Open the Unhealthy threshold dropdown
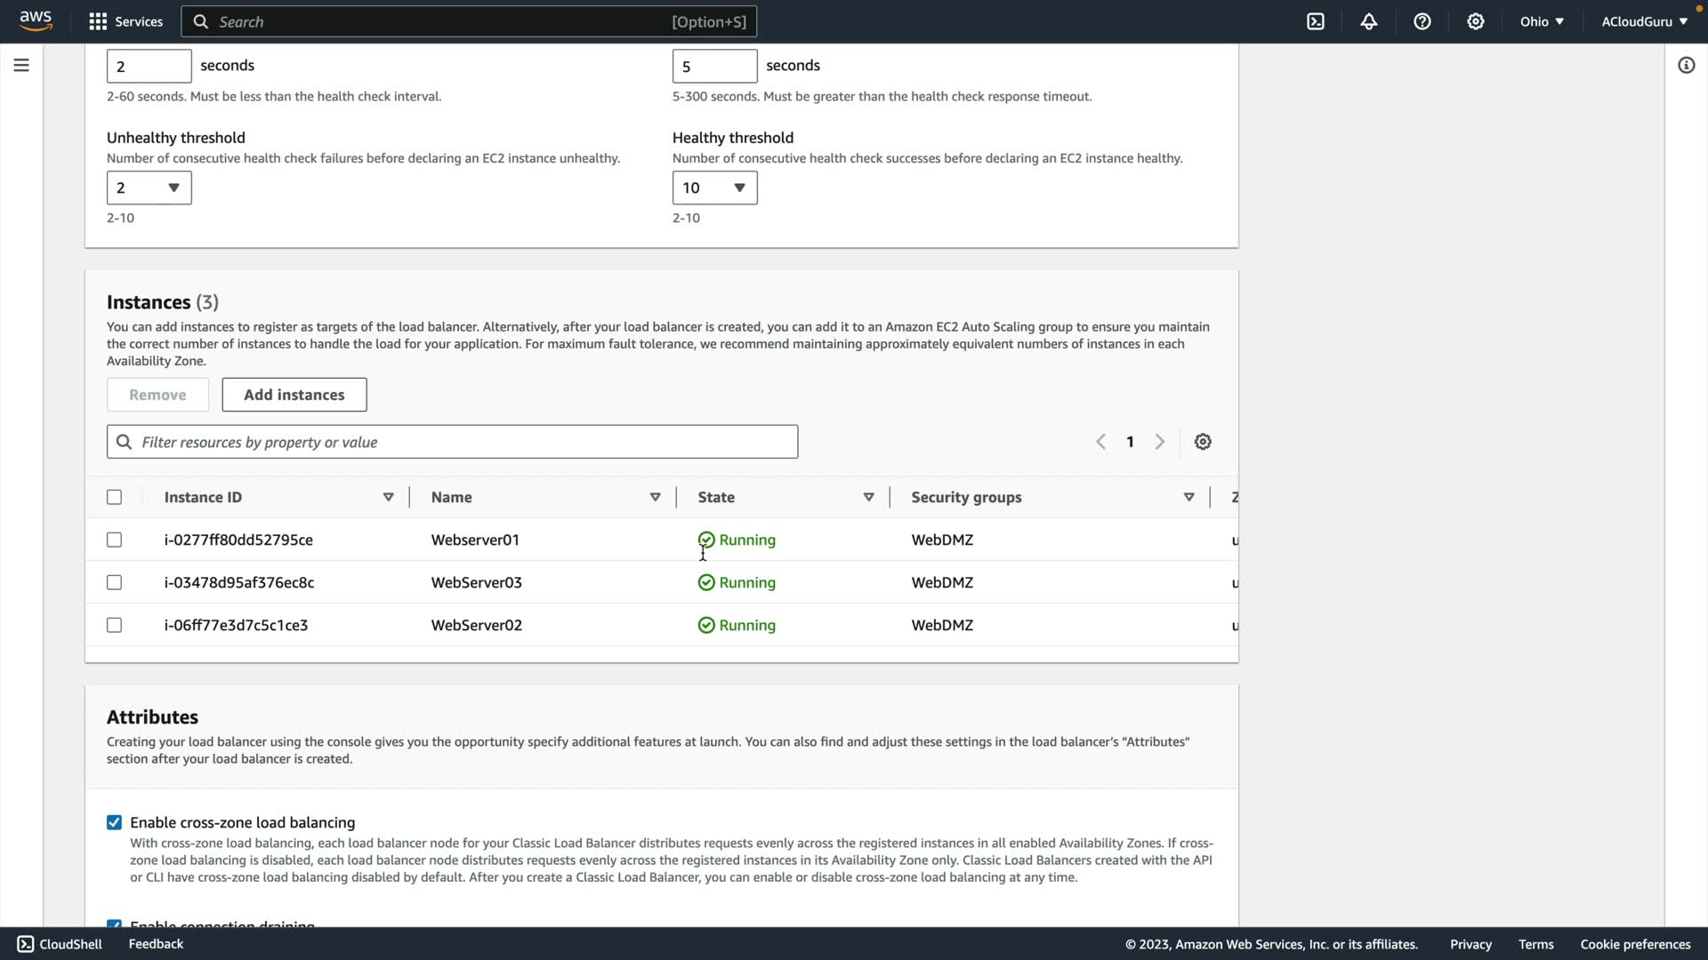Viewport: 1708px width, 960px height. 149,188
